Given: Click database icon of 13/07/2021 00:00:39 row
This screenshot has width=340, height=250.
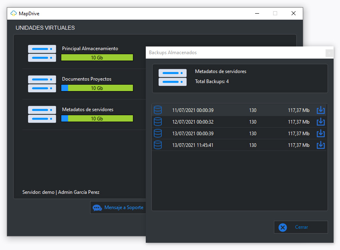Looking at the screenshot, I should click(x=158, y=133).
